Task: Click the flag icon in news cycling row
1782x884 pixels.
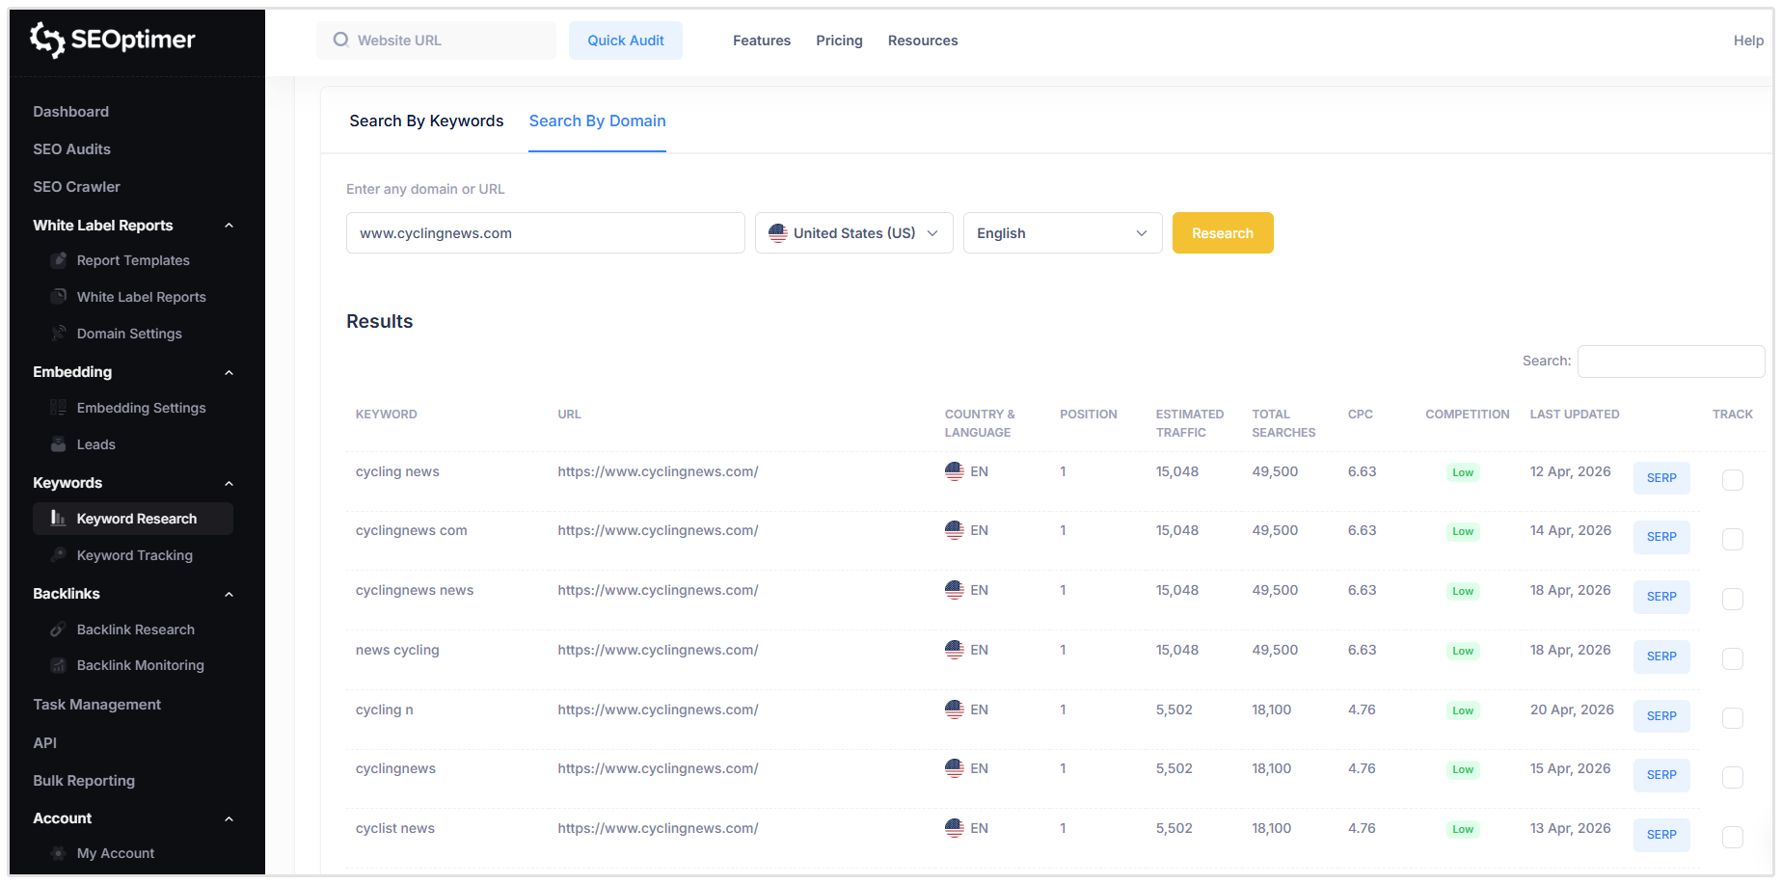Action: [954, 650]
